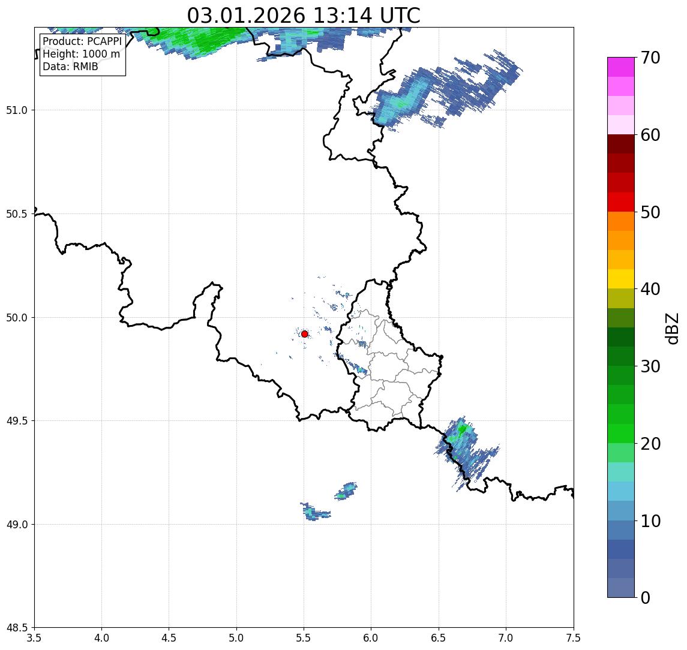Click the longitude label 5.5
The width and height of the screenshot is (687, 650).
pos(304,637)
